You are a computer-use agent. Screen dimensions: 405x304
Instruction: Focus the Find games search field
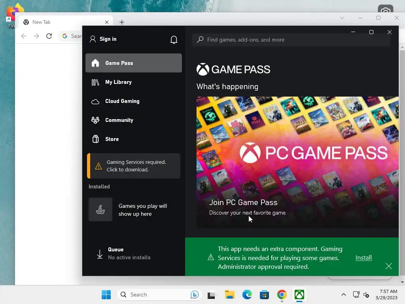coord(291,40)
